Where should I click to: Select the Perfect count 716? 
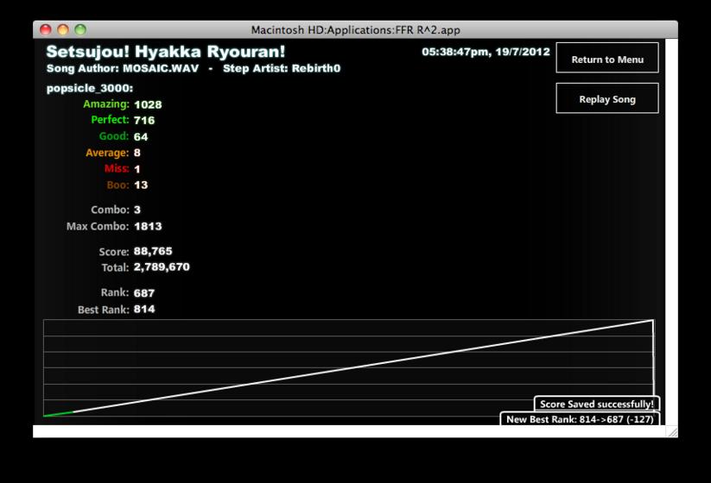[x=144, y=121]
